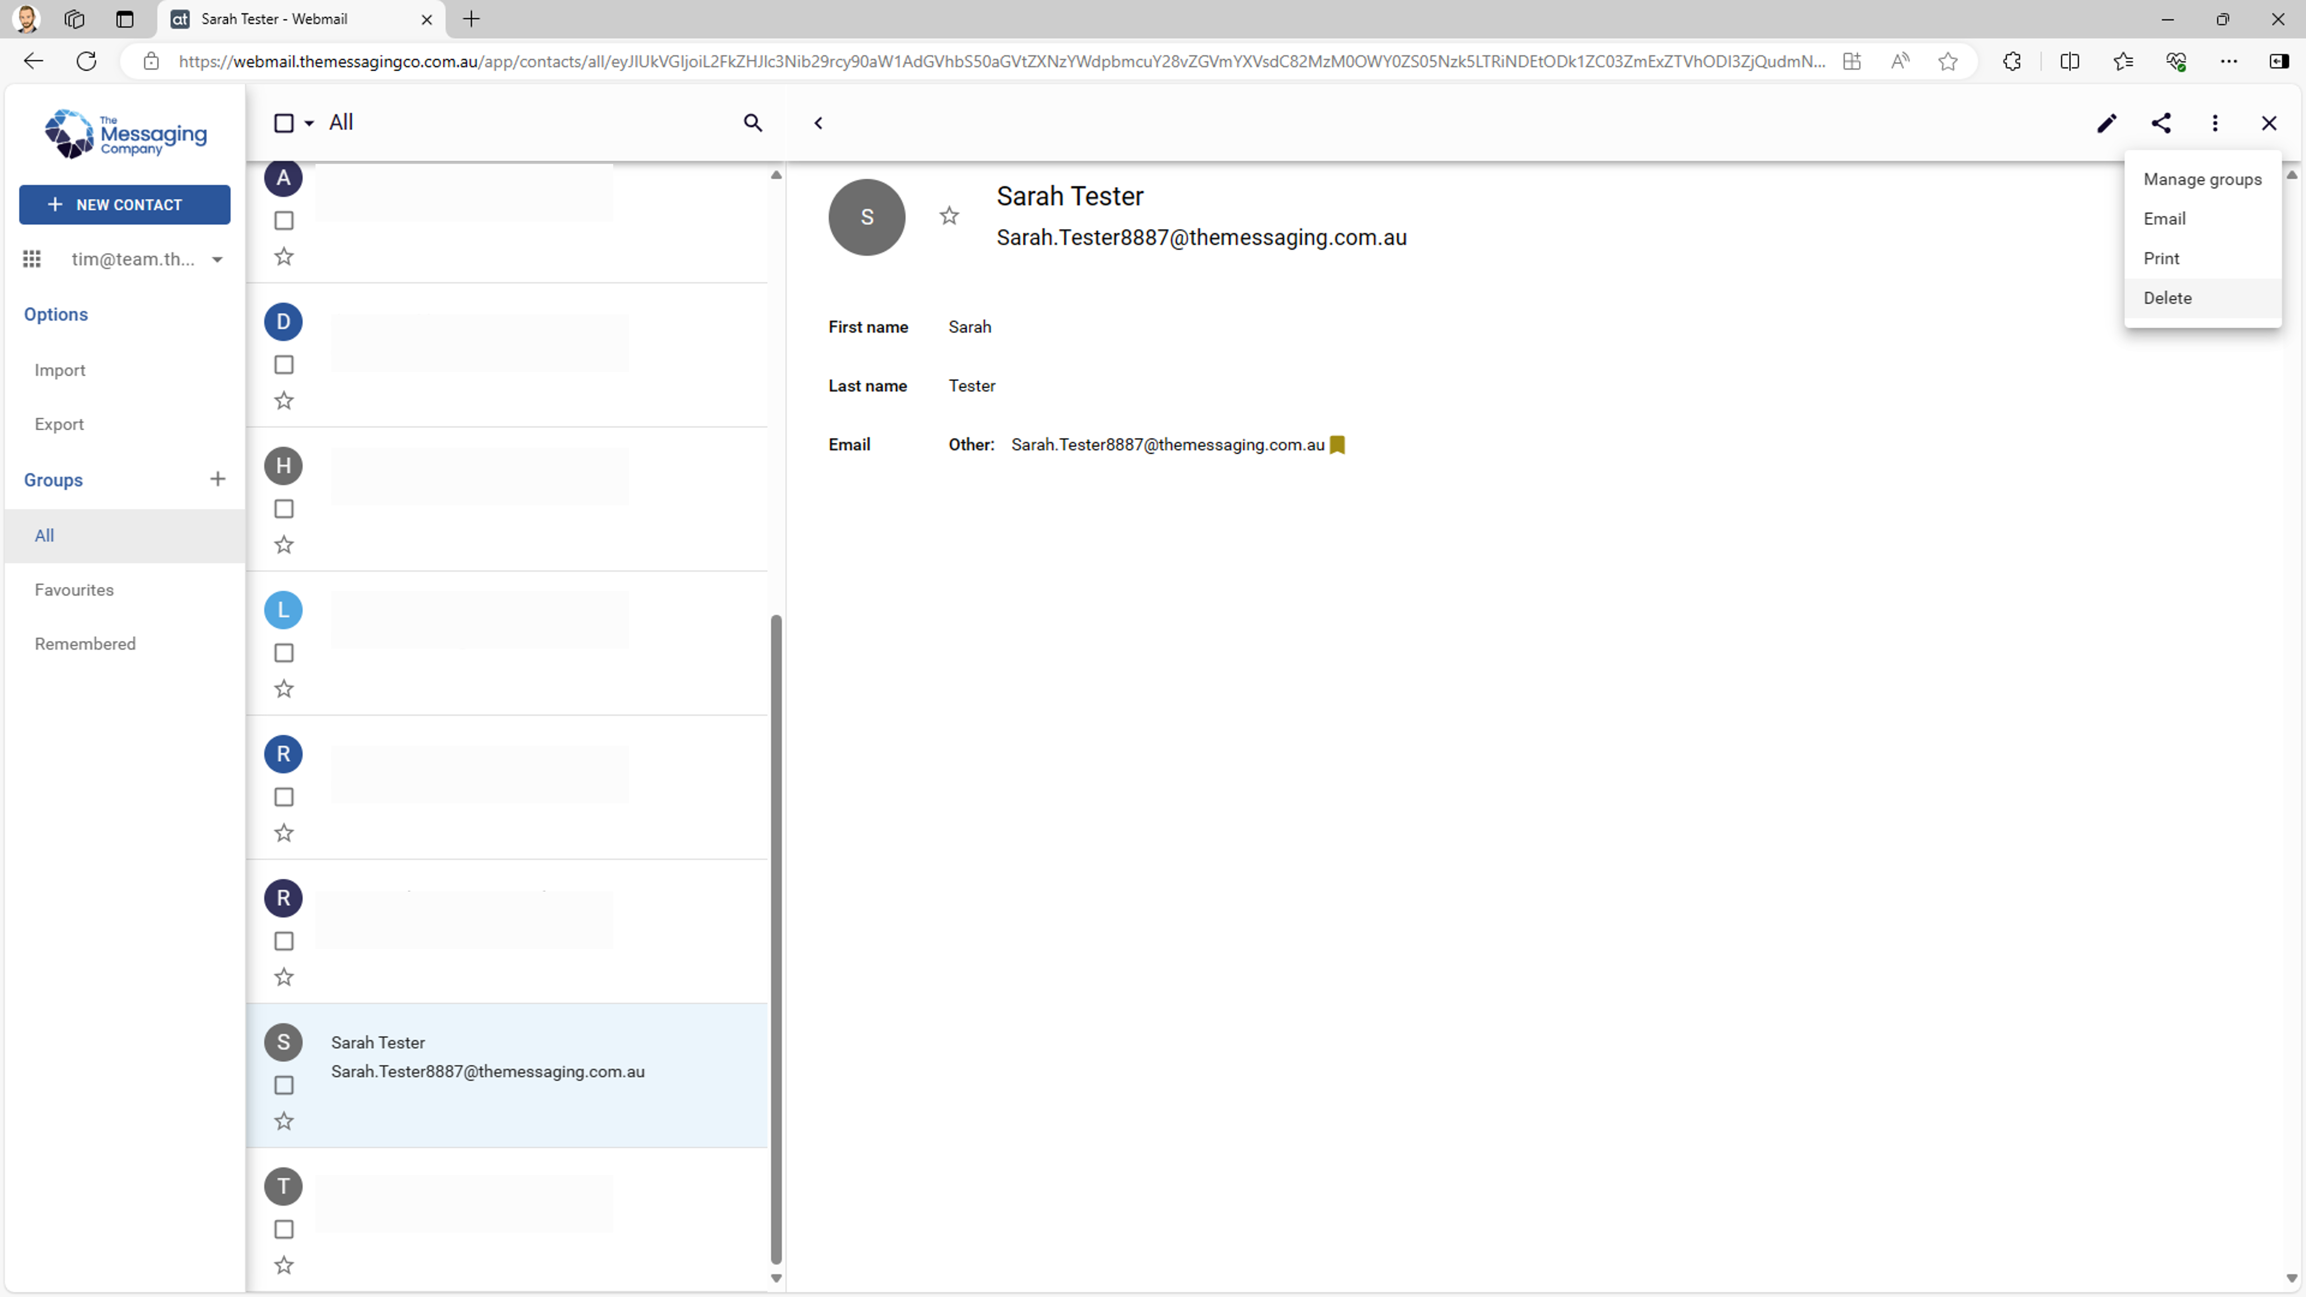This screenshot has width=2306, height=1297.
Task: Tick the select-all checkbox in list header
Action: [284, 124]
